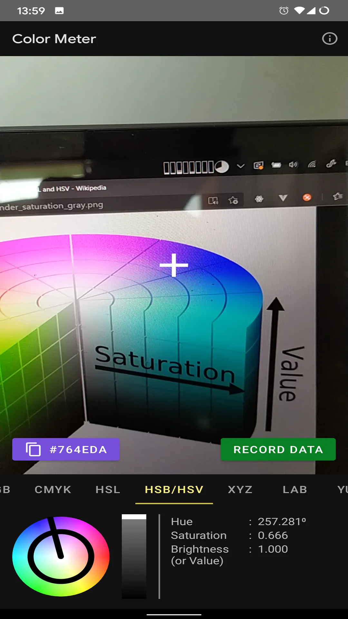
Task: Open the LAB tab
Action: click(295, 489)
